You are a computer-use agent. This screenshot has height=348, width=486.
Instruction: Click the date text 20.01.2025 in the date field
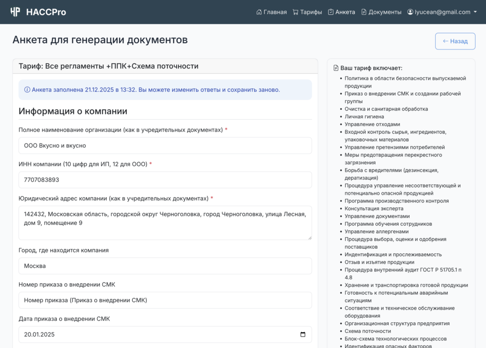pos(39,334)
